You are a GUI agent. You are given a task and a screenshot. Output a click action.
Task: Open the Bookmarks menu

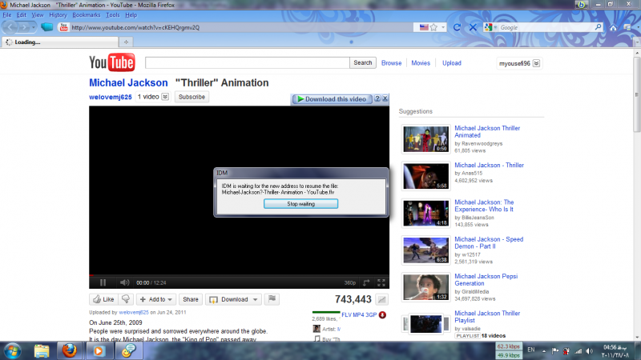pos(87,15)
